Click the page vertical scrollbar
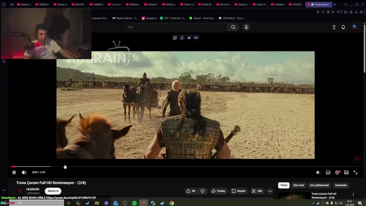 coord(365,49)
